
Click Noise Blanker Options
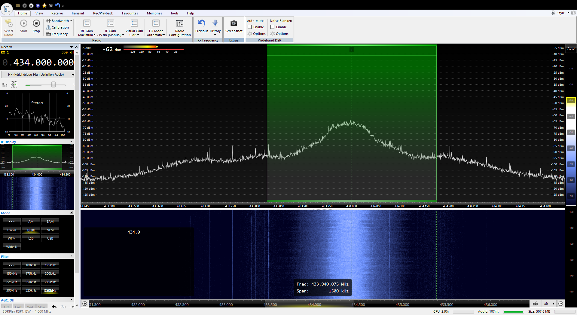(x=279, y=34)
